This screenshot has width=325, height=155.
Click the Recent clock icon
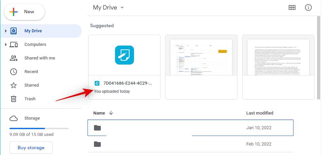pyautogui.click(x=14, y=72)
